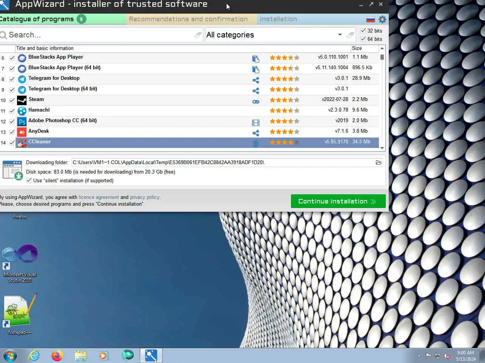The image size is (485, 363).
Task: Click the CCleaner app icon
Action: tap(22, 143)
